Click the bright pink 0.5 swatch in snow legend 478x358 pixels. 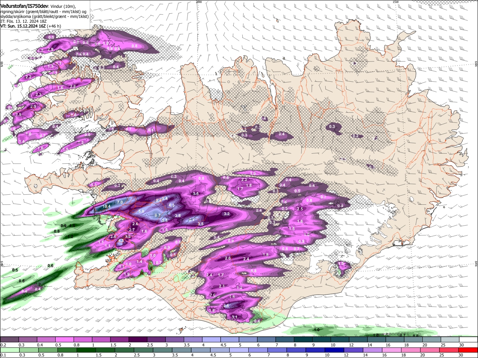coord(64,339)
